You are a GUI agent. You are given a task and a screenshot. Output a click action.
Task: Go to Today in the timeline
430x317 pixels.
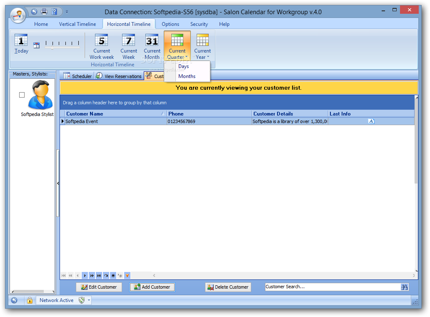click(x=21, y=43)
